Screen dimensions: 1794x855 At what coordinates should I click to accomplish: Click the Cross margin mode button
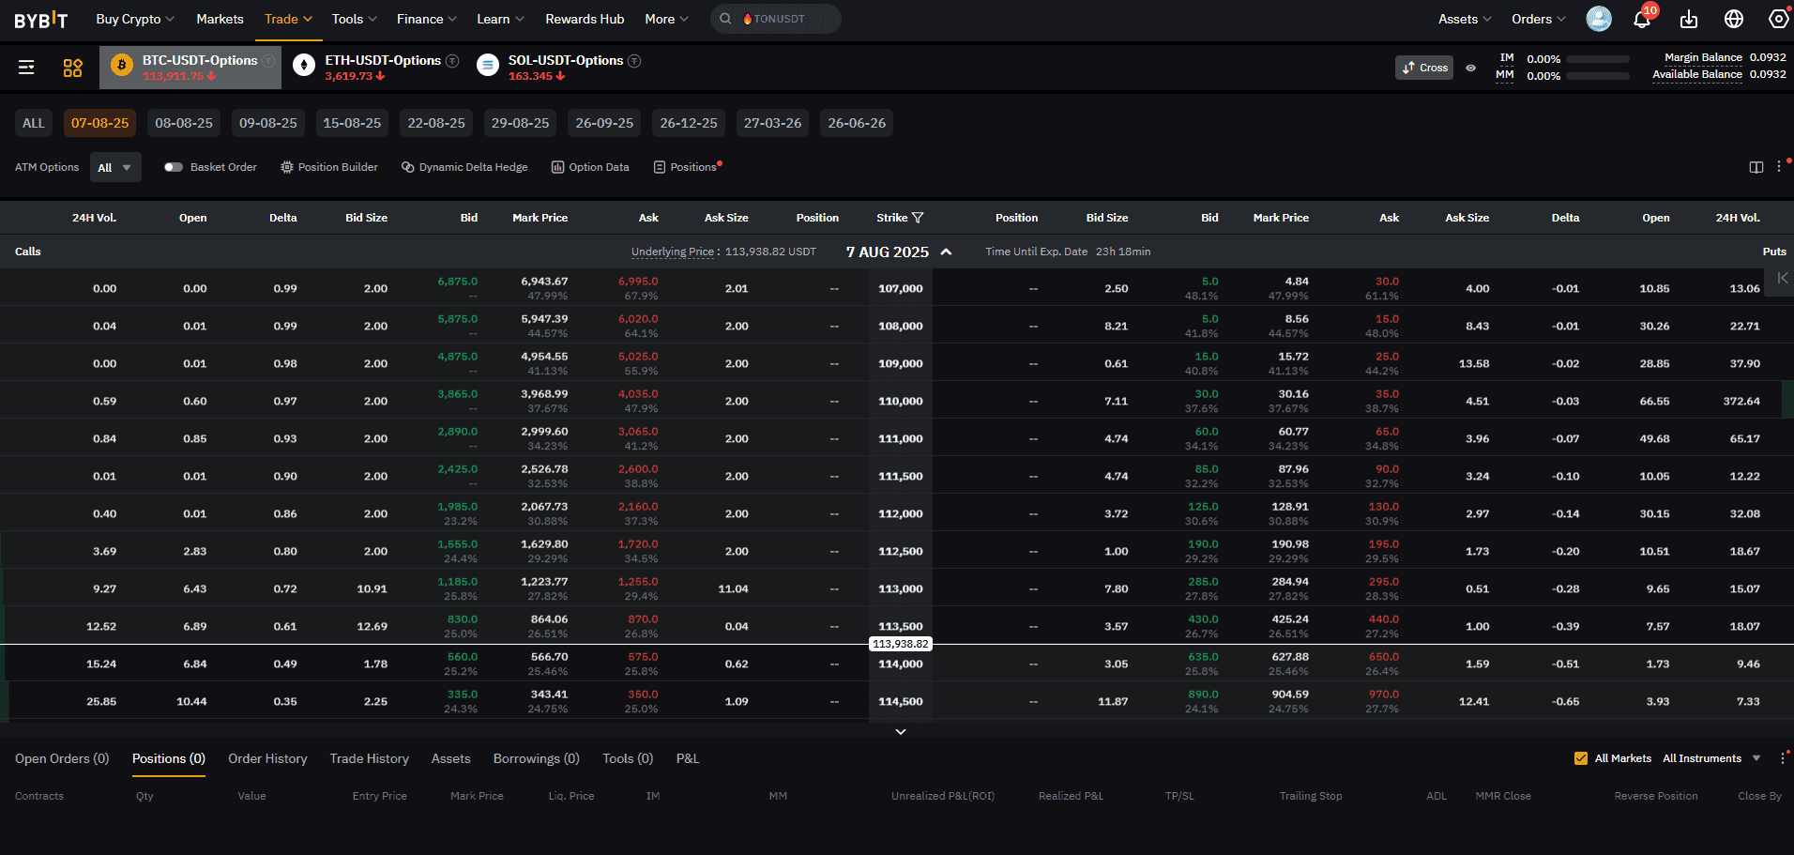pyautogui.click(x=1424, y=68)
